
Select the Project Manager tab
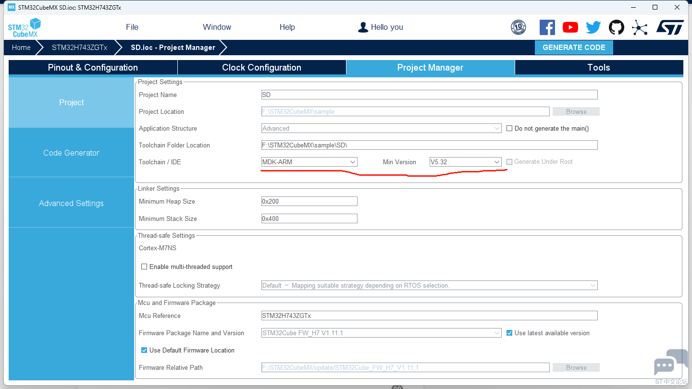pyautogui.click(x=430, y=68)
